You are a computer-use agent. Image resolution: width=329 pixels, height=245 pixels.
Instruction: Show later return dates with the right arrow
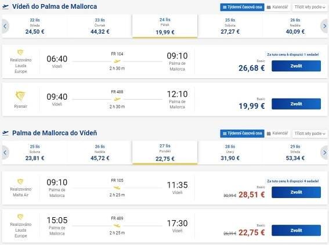324,153
